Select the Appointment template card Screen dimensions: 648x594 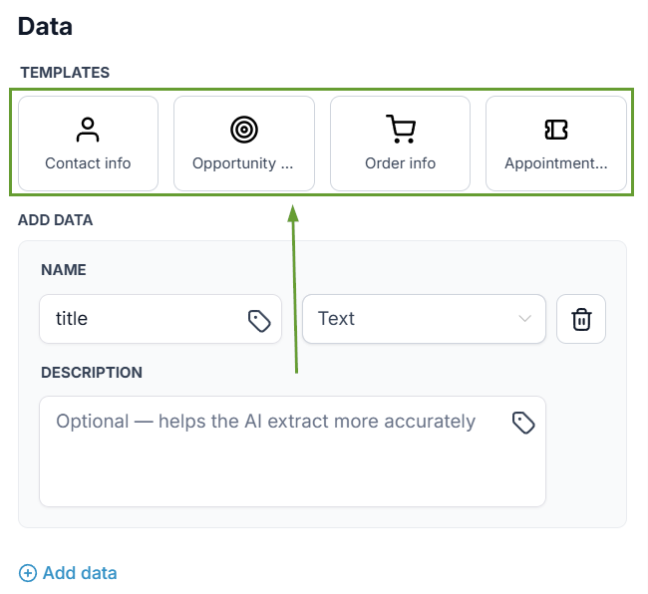(556, 144)
